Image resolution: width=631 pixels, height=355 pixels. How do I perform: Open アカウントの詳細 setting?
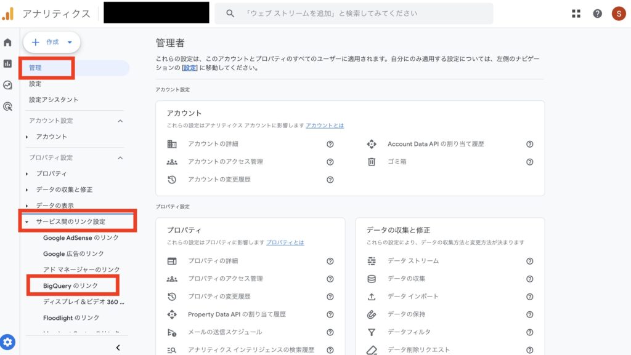click(213, 144)
